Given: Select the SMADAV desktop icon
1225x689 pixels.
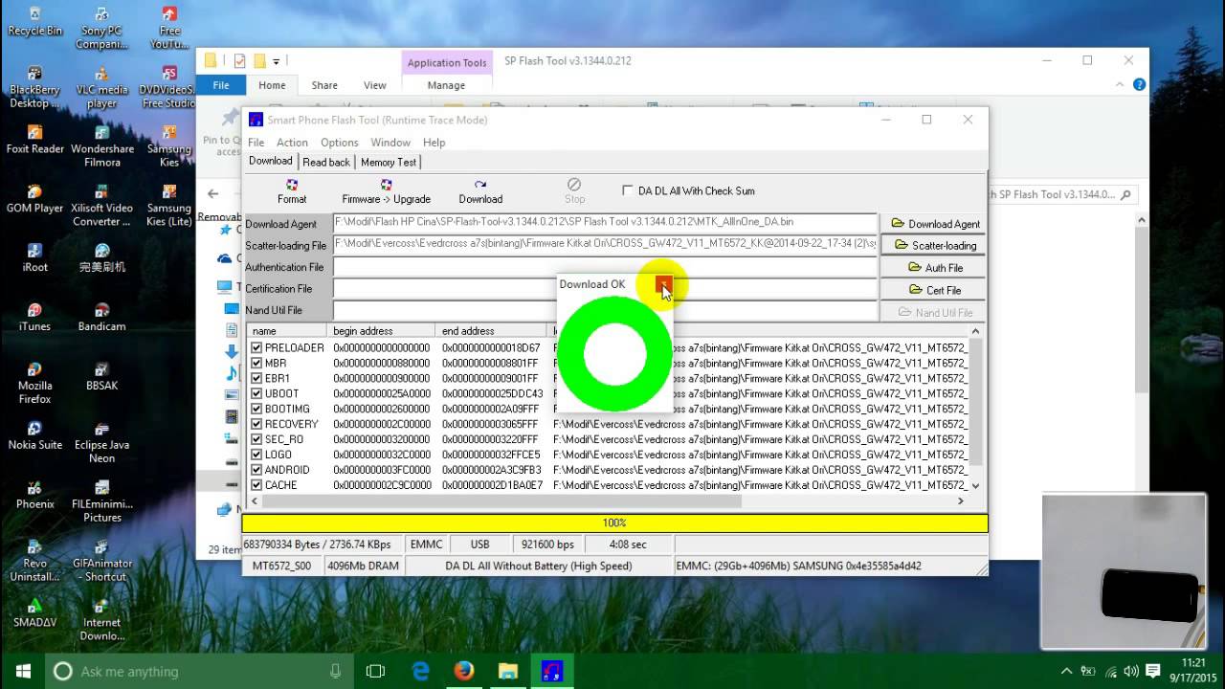Looking at the screenshot, I should point(34,614).
